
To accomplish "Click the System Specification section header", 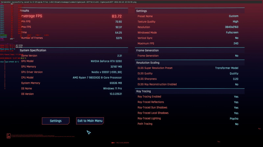I will click(x=33, y=50).
